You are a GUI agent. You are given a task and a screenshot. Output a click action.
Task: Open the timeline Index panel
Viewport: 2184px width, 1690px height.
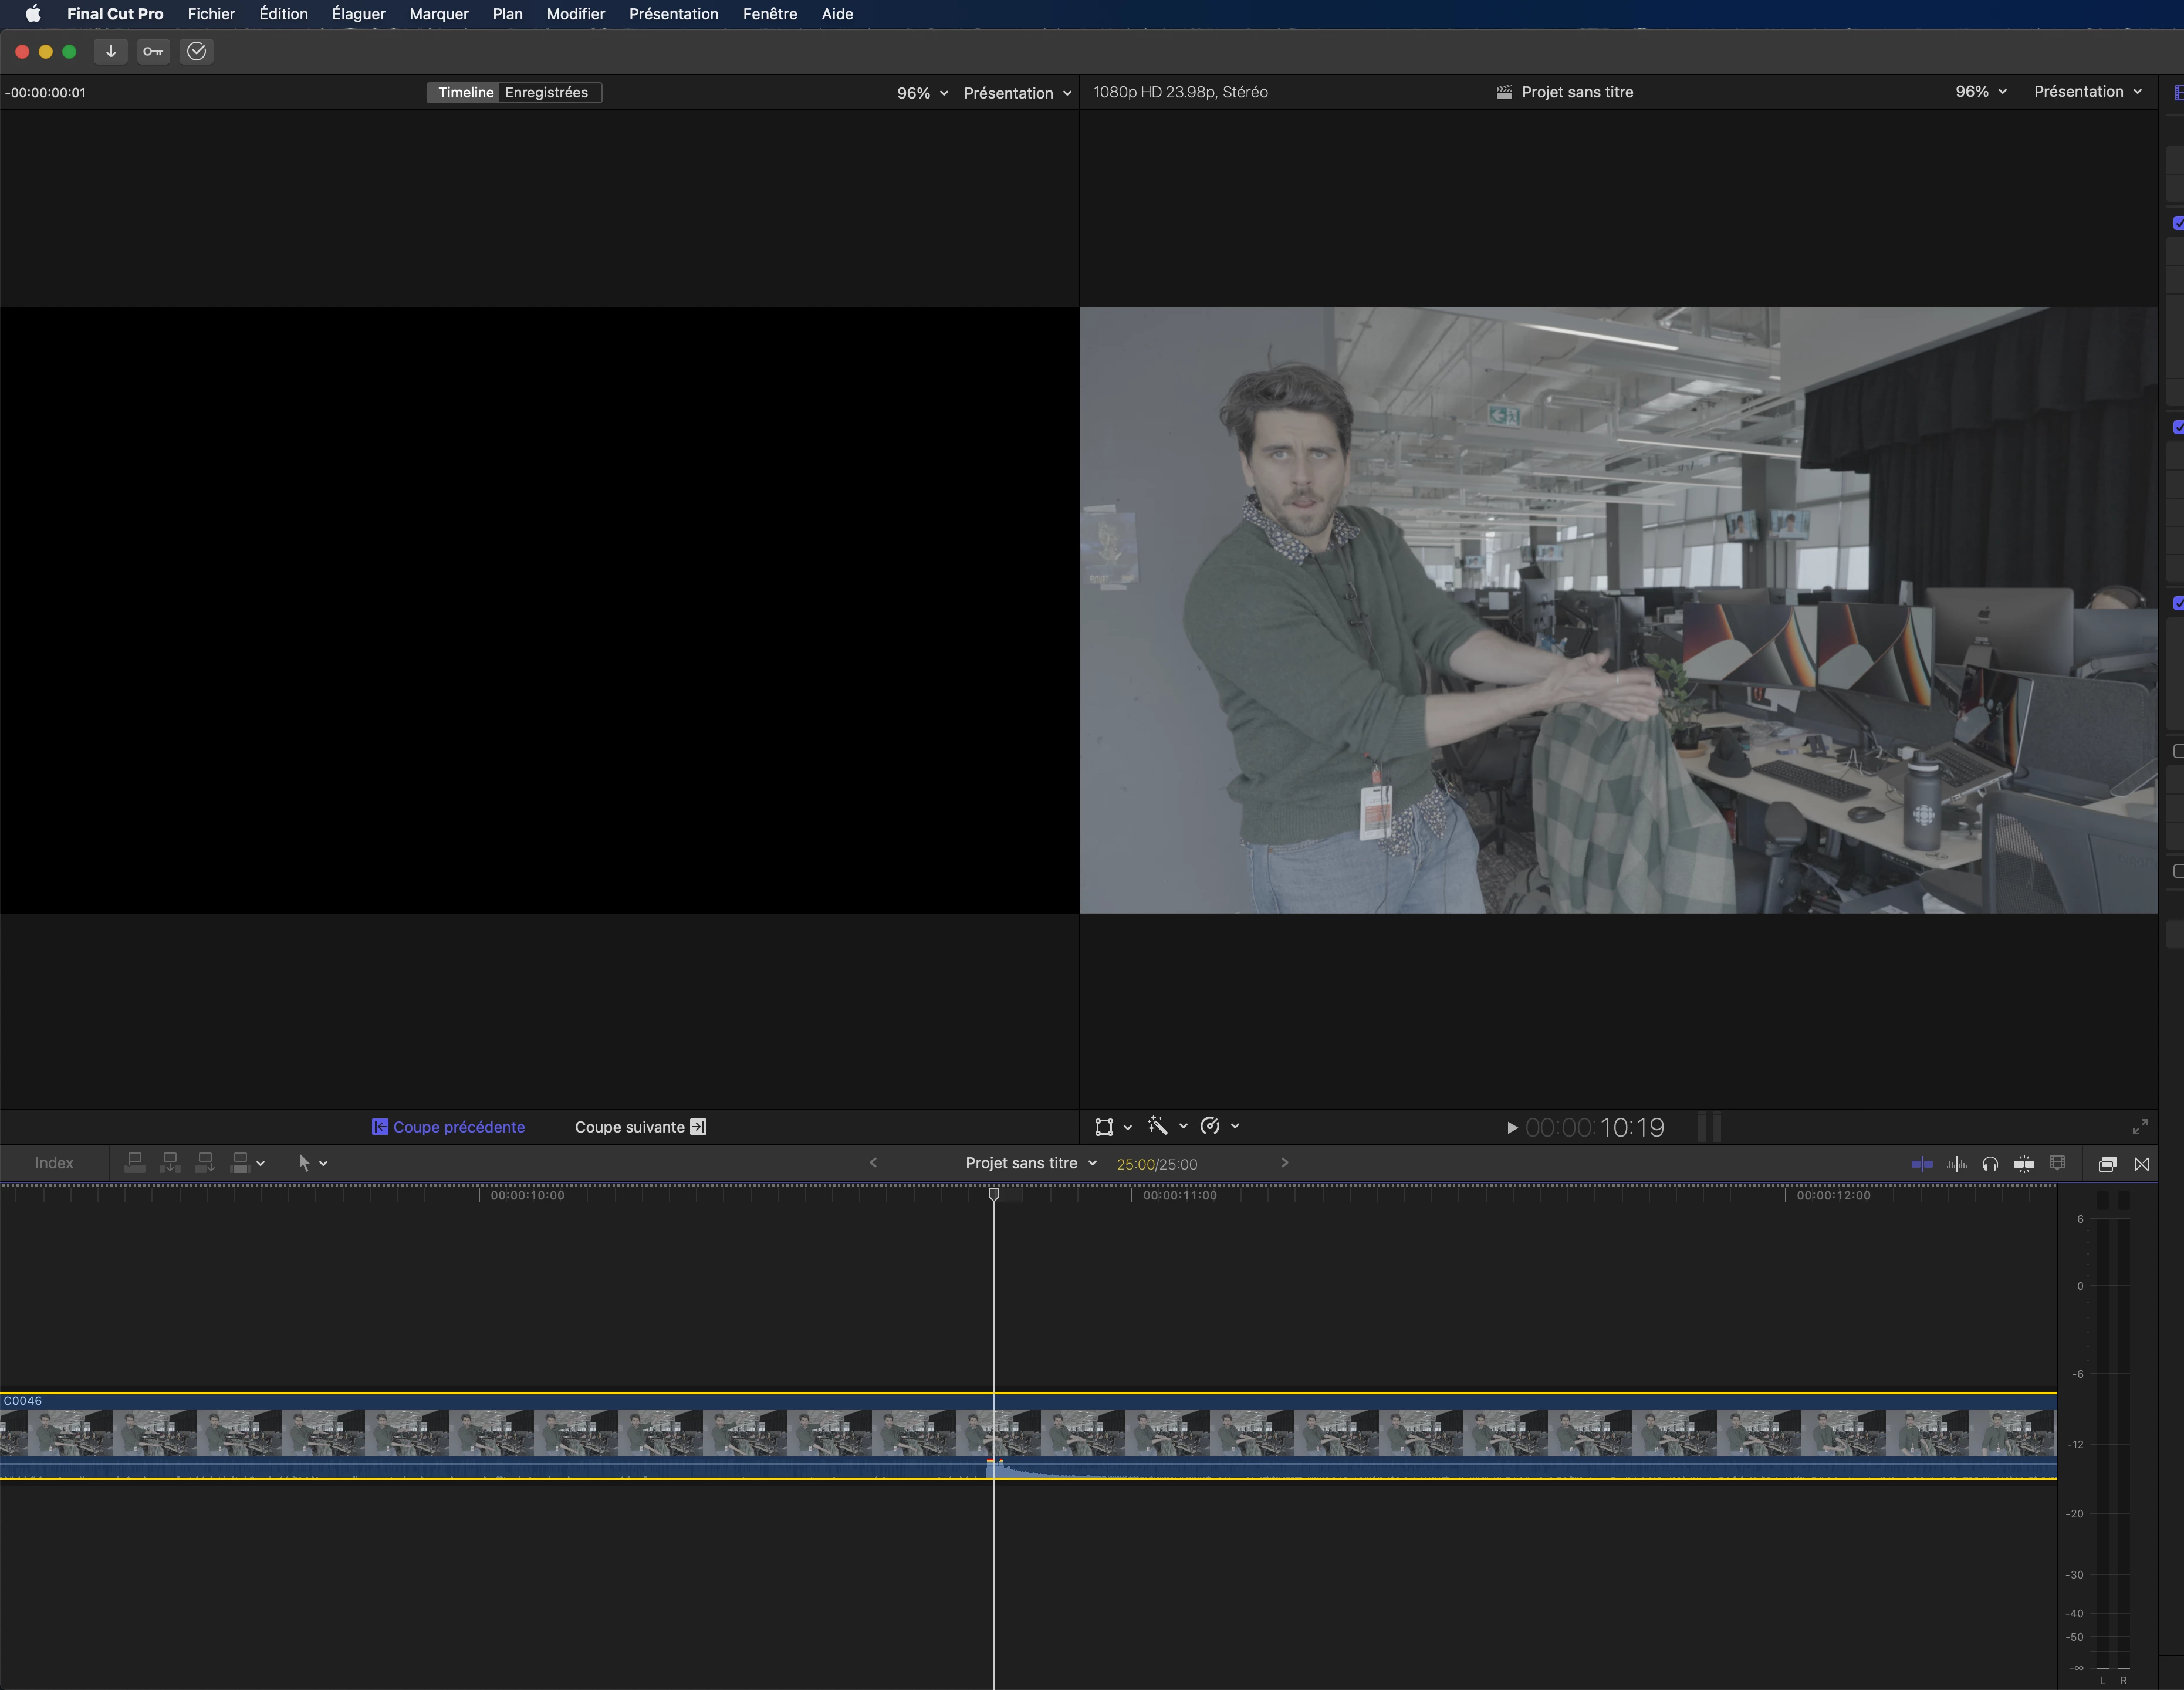[54, 1163]
